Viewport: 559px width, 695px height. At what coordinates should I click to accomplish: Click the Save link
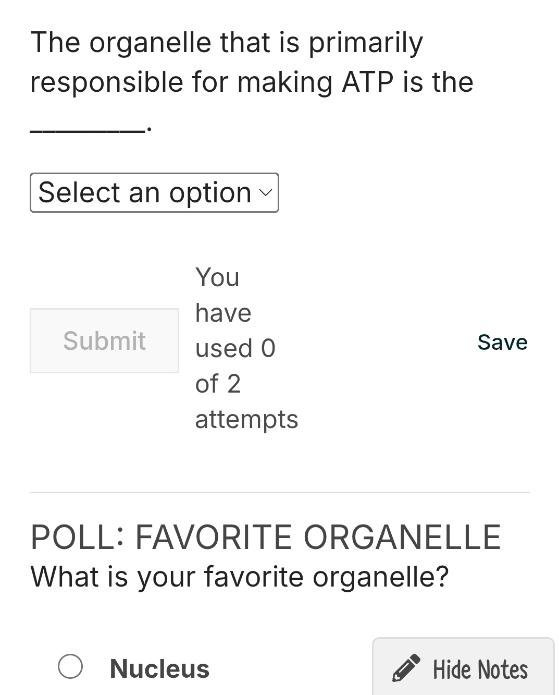click(x=502, y=343)
